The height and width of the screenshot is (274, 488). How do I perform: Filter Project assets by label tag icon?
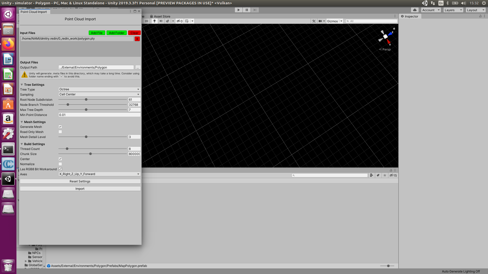point(378,175)
